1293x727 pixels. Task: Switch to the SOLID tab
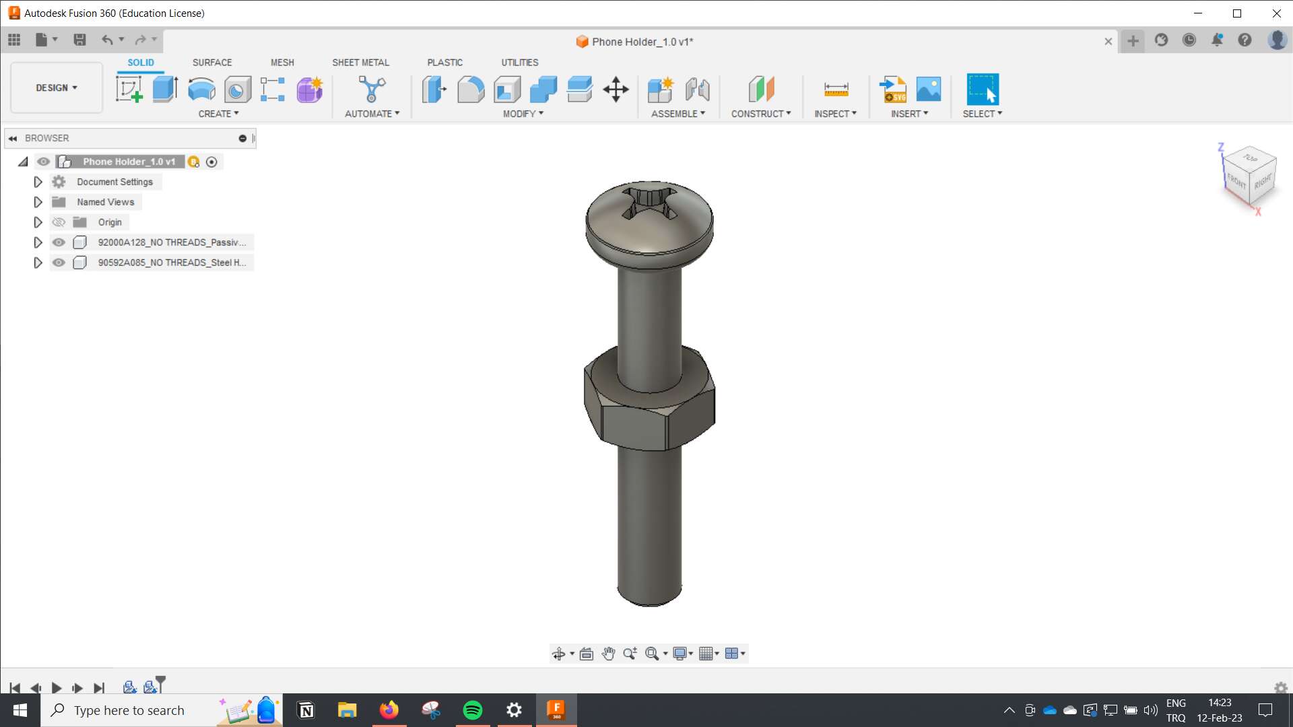click(x=141, y=63)
